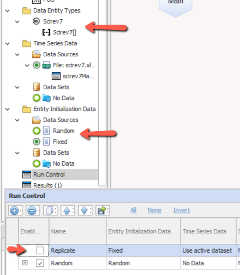240x275 pixels.
Task: Click the Invert selection link
Action: click(182, 210)
